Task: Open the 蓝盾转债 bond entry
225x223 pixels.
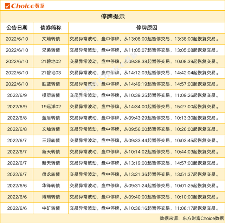Action: click(x=51, y=118)
